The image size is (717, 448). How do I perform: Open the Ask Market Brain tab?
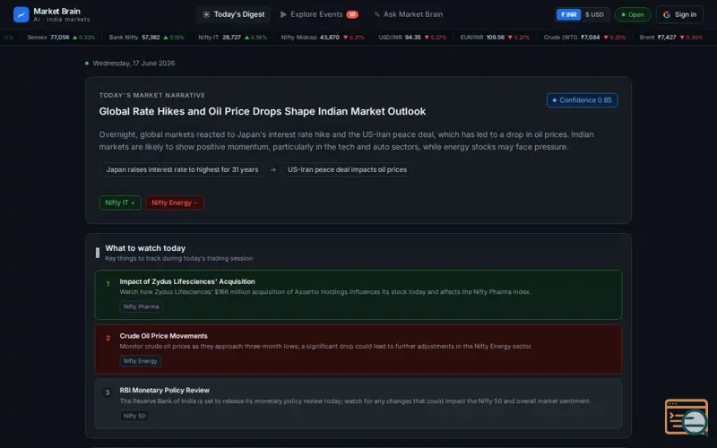409,14
